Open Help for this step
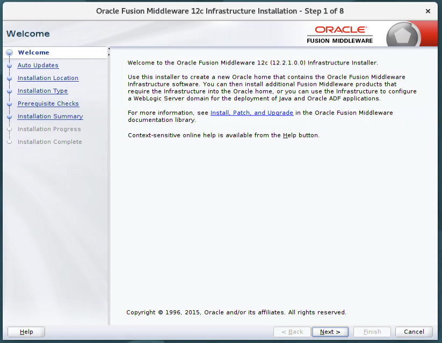This screenshot has height=343, width=442. [x=26, y=332]
